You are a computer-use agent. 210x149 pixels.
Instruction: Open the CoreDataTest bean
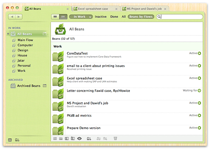click(77, 53)
